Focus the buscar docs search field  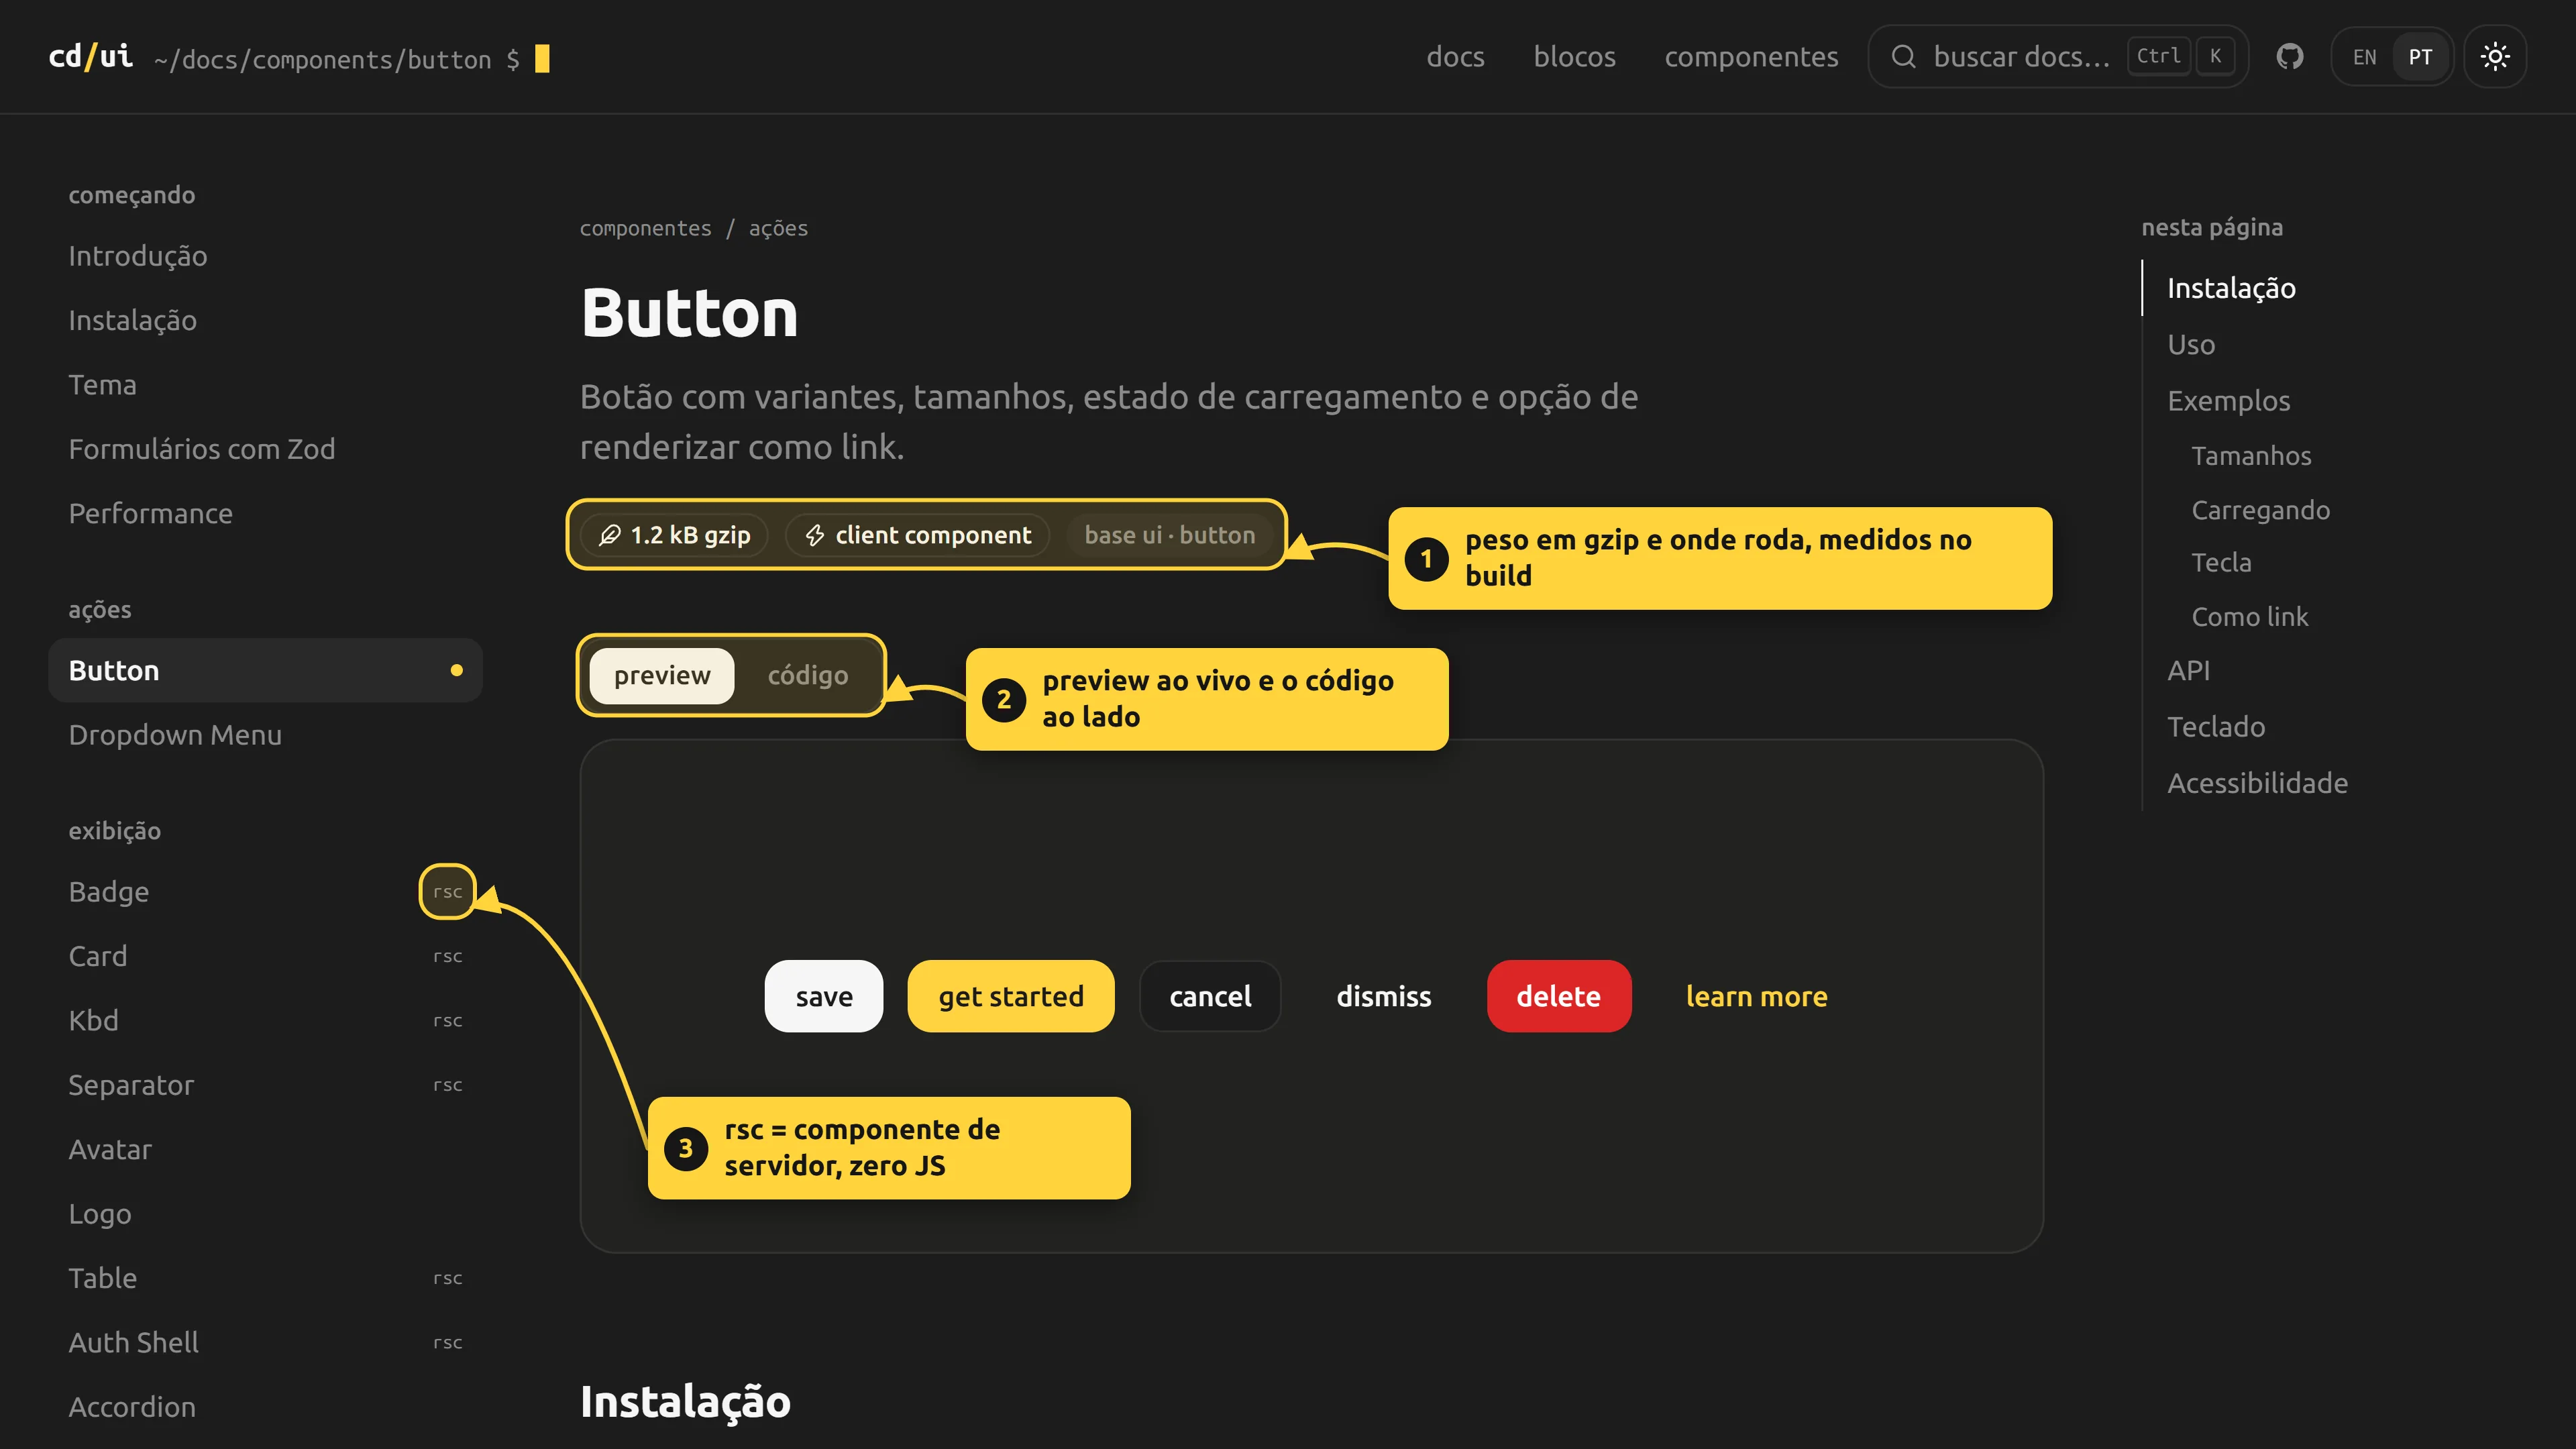point(2058,56)
